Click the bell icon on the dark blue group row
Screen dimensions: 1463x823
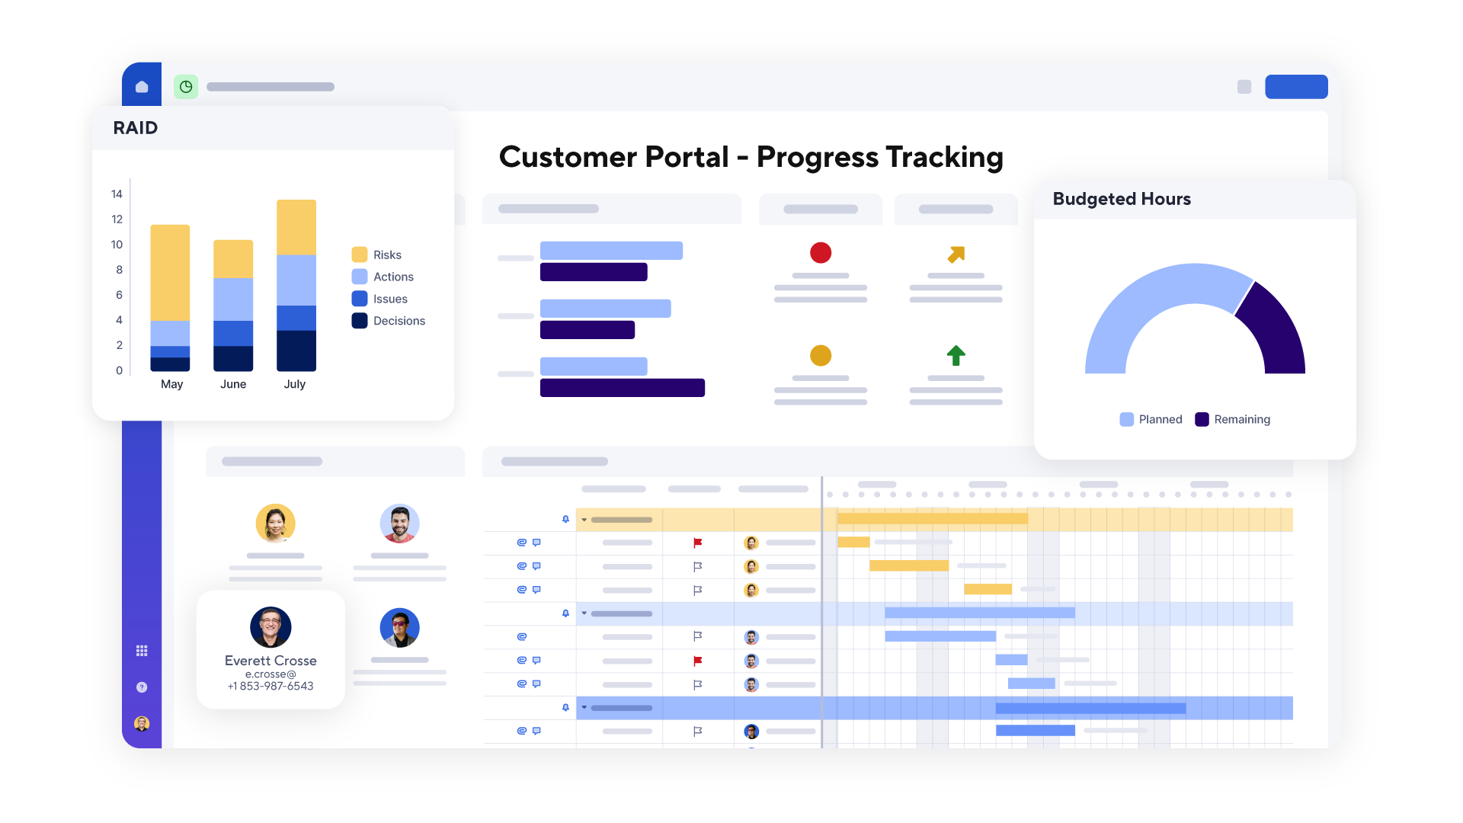(565, 708)
